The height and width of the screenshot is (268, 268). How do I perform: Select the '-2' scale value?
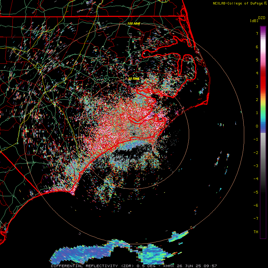256,153
